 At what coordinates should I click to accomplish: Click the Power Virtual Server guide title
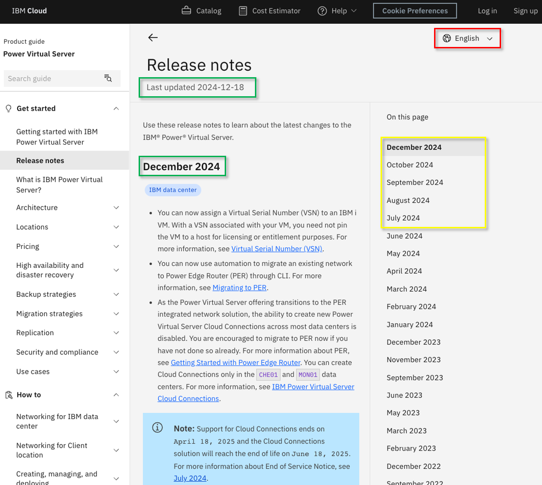(39, 54)
